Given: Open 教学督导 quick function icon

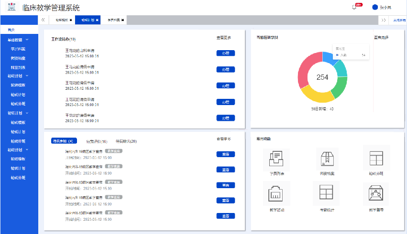Looking at the screenshot, I should (x=376, y=193).
